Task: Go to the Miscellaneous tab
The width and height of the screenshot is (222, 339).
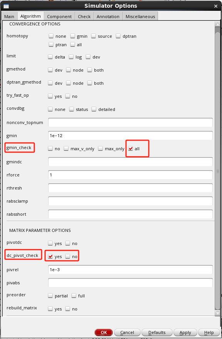Action: [140, 17]
